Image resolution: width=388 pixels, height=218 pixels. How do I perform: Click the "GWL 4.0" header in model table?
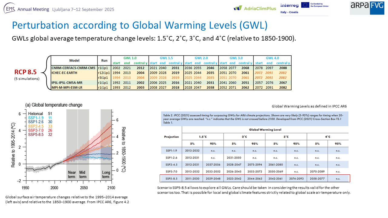tap(272, 58)
